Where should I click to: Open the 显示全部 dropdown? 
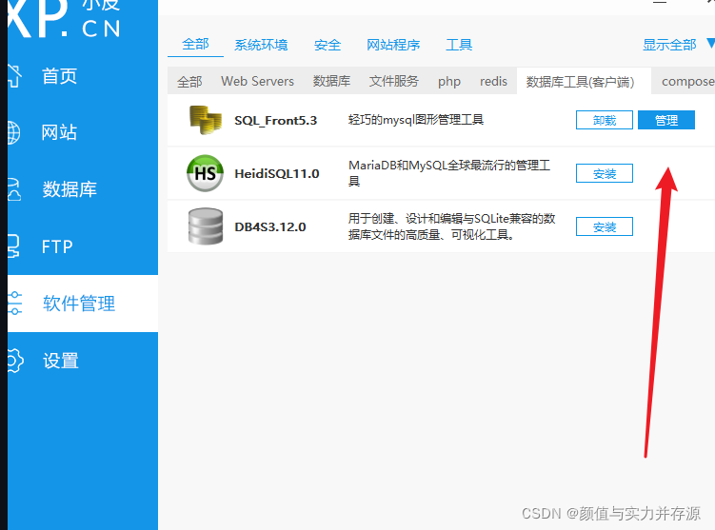pos(677,45)
